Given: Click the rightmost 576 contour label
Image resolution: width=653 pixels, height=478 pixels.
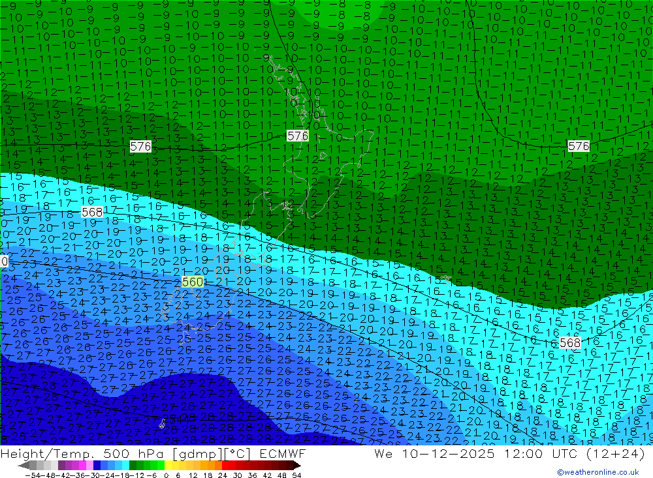Looking at the screenshot, I should point(579,146).
